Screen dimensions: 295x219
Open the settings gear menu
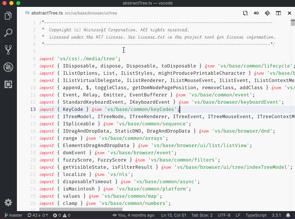tap(8, 202)
